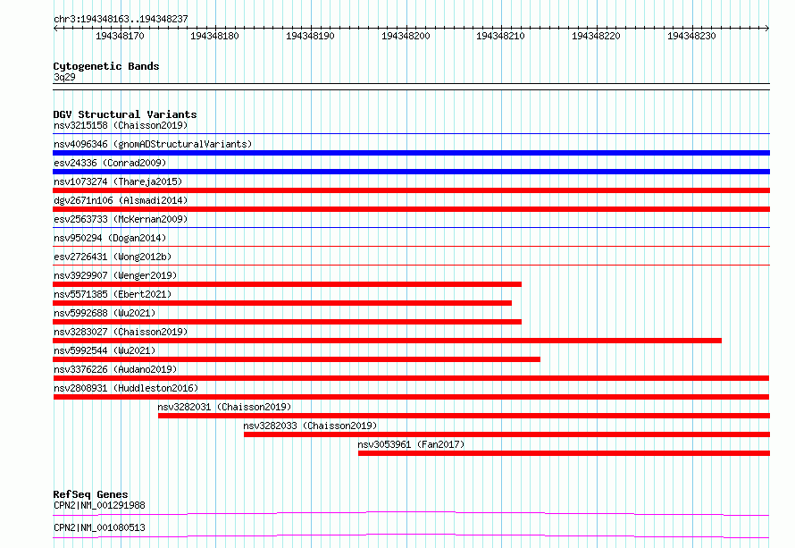Image resolution: width=795 pixels, height=548 pixels.
Task: Click the RefSeq Genes track heading
Action: [90, 494]
